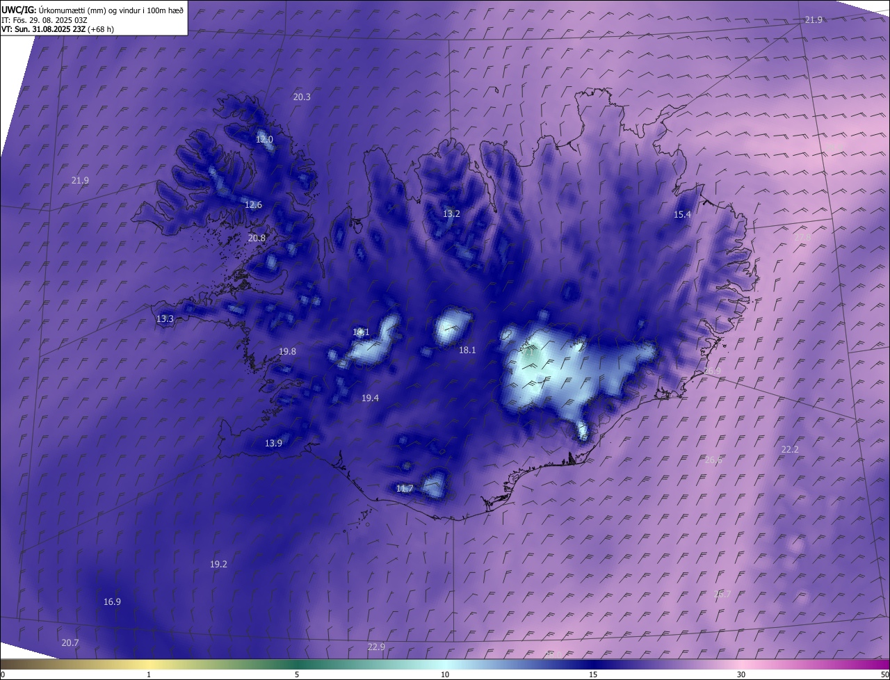Click the 27.8 value off the east coast
The height and width of the screenshot is (680, 890).
tap(802, 238)
